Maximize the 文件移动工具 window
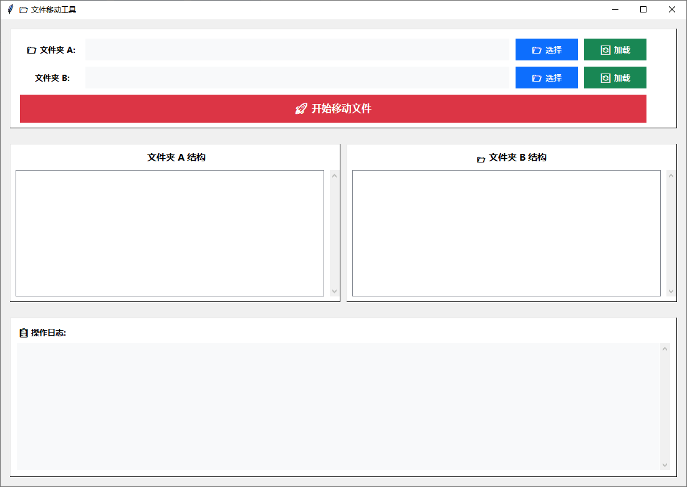This screenshot has width=687, height=487. [643, 9]
